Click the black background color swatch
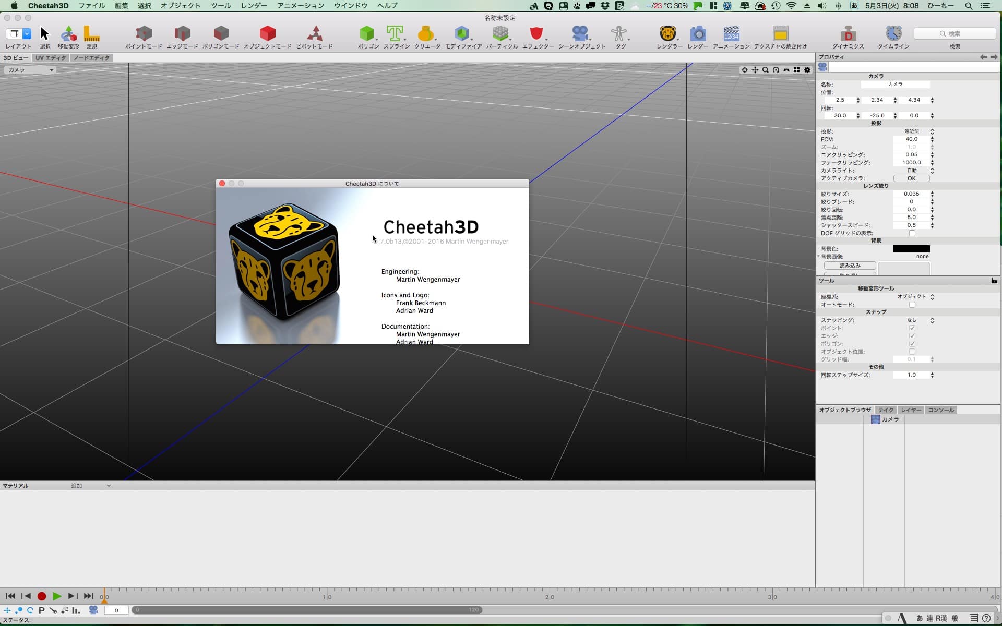The image size is (1002, 626). tap(911, 249)
